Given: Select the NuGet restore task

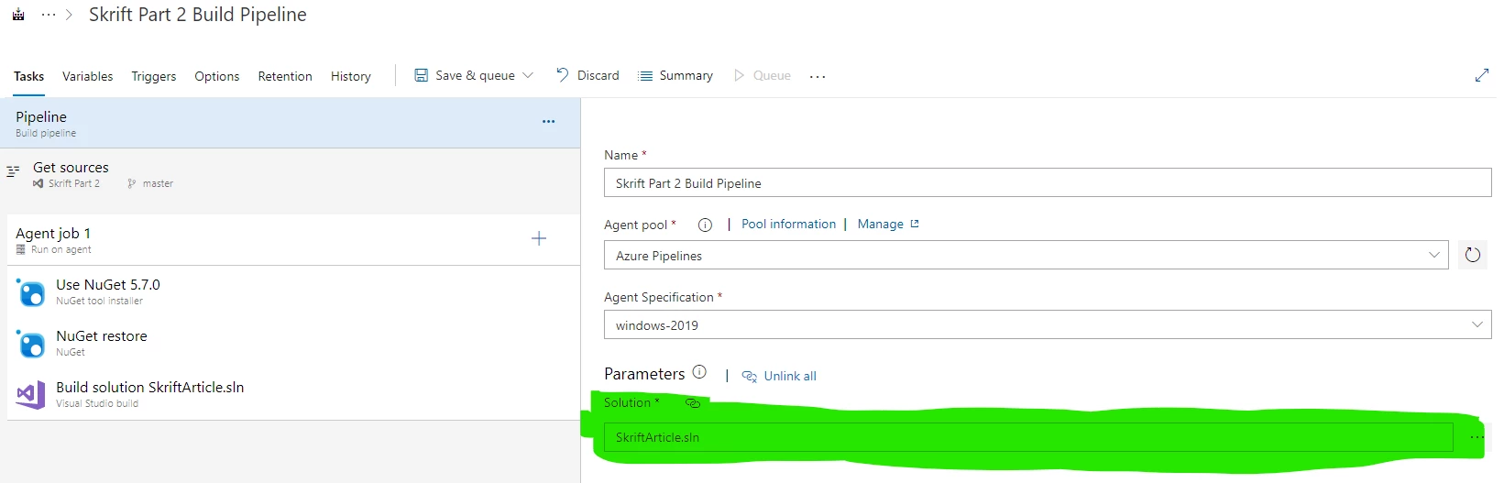Looking at the screenshot, I should [x=293, y=343].
